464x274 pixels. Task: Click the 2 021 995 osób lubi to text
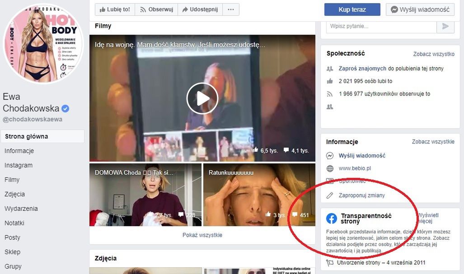[366, 81]
